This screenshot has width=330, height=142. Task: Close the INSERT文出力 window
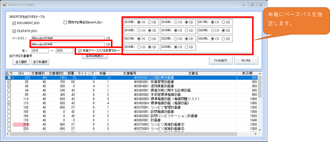tap(261, 5)
